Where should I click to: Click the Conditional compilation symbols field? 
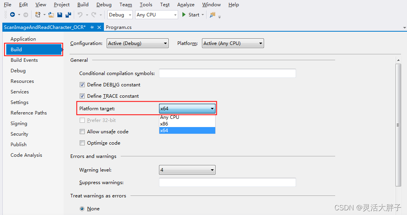coord(227,73)
